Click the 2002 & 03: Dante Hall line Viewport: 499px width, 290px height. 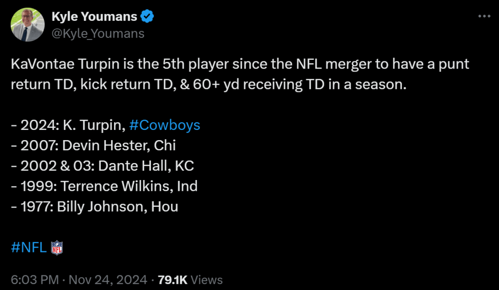point(102,166)
